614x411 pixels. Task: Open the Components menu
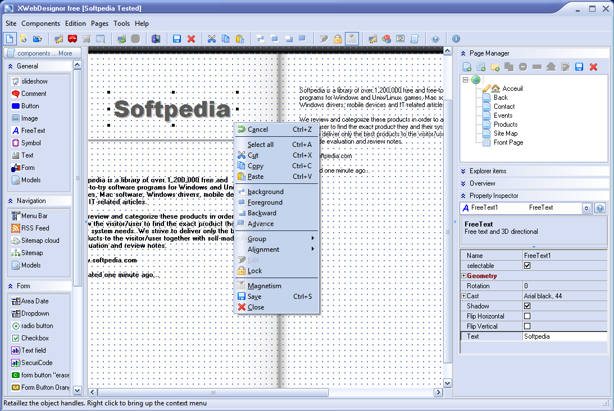(x=40, y=24)
